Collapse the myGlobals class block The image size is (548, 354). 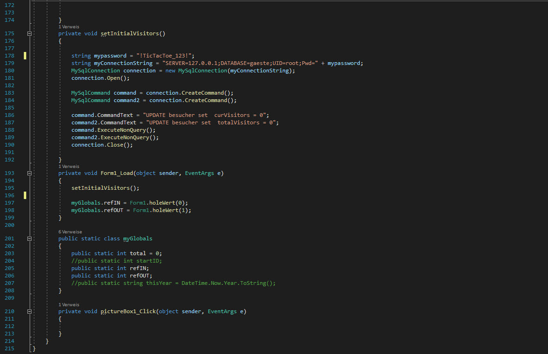tap(29, 238)
